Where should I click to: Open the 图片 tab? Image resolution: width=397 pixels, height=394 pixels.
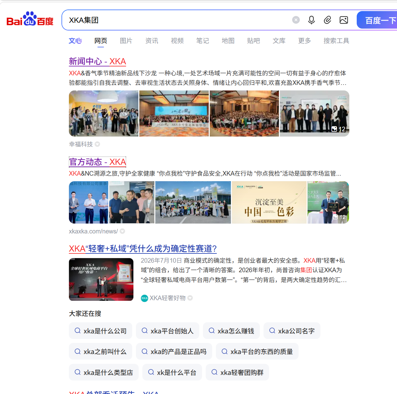click(x=126, y=41)
